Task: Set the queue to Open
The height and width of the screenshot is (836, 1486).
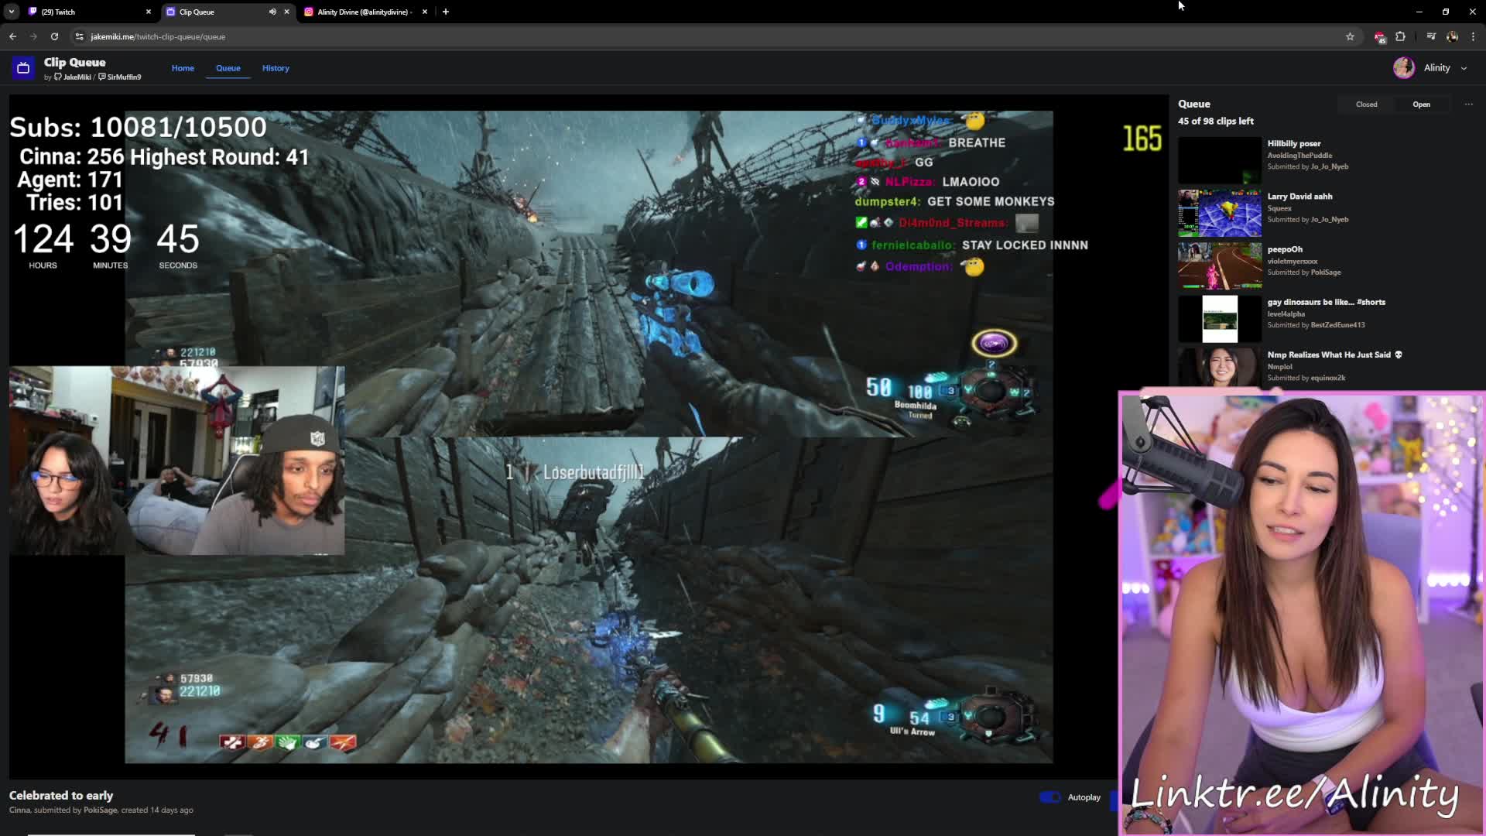Action: pos(1421,104)
